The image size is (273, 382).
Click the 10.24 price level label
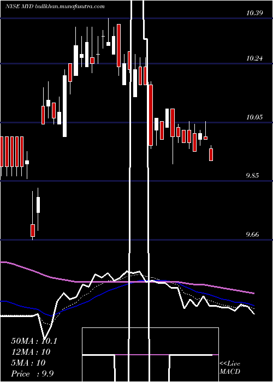coord(254,58)
